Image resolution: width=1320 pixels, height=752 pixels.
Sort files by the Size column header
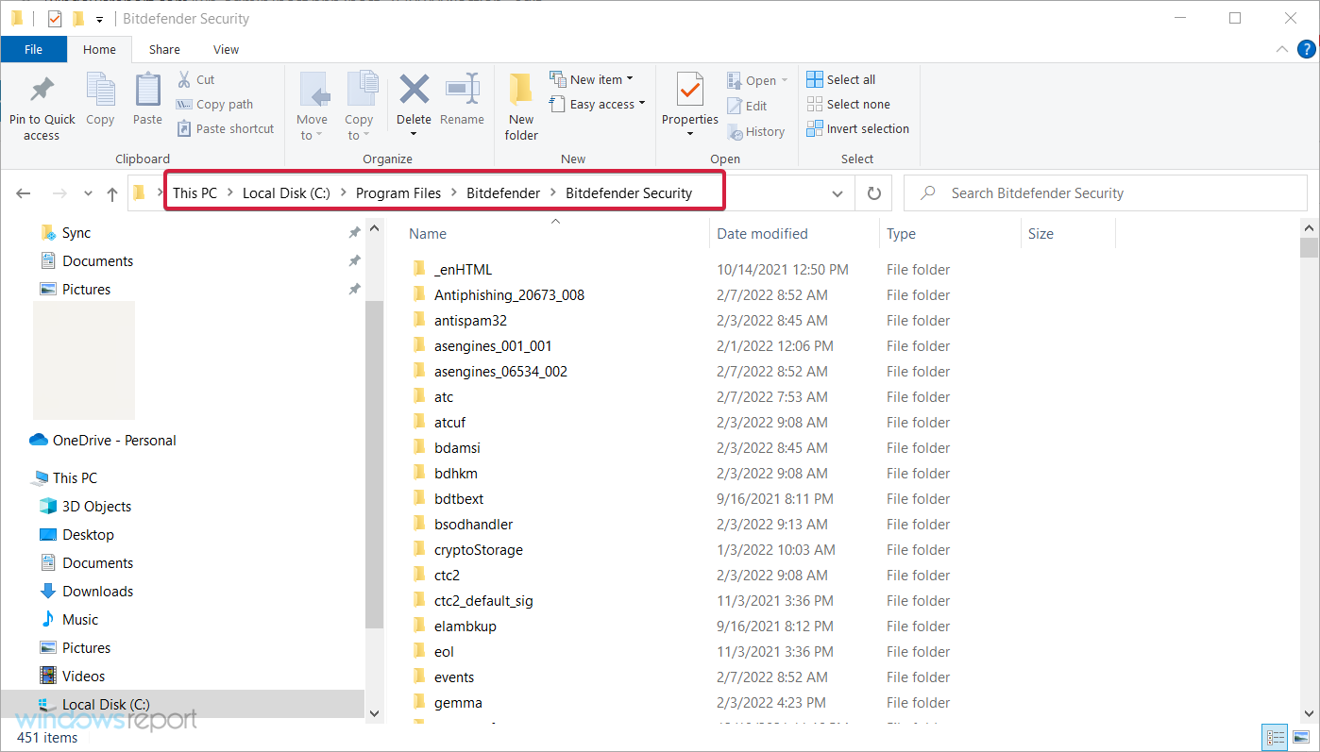coord(1068,233)
